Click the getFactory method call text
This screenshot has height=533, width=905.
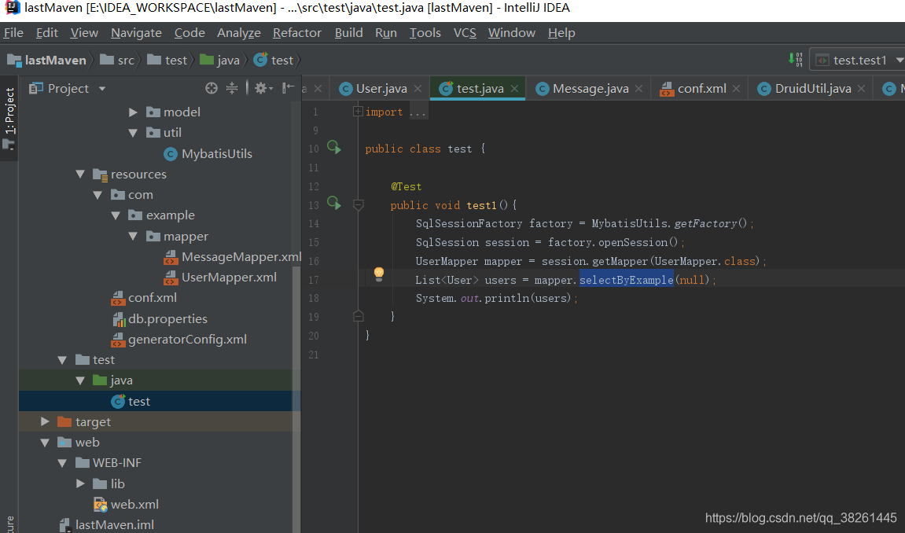[705, 223]
